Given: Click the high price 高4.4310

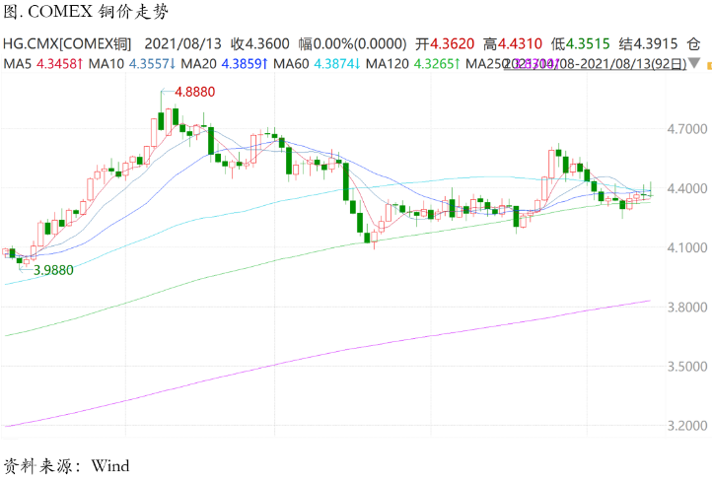Looking at the screenshot, I should 513,44.
